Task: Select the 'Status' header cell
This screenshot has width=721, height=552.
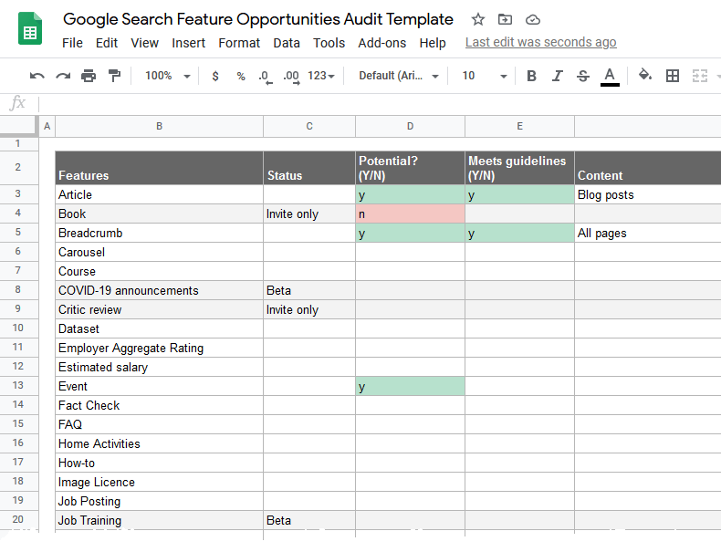Action: [309, 168]
